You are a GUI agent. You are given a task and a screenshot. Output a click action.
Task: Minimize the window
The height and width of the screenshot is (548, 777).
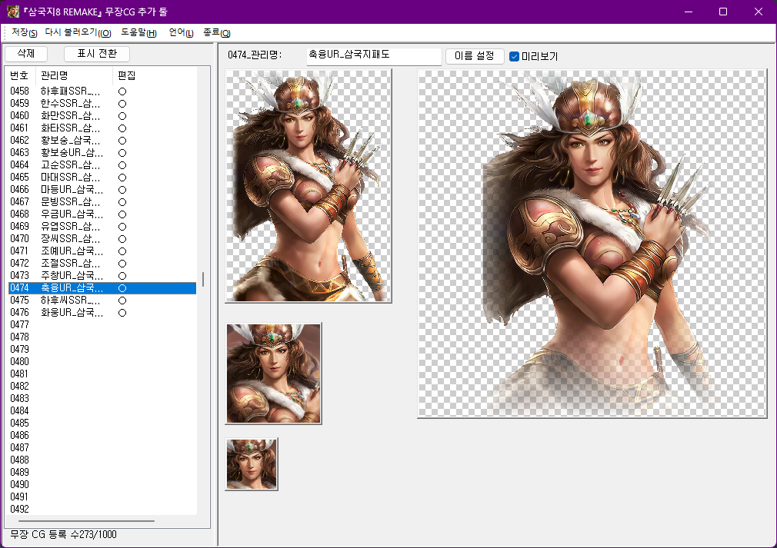coord(689,12)
